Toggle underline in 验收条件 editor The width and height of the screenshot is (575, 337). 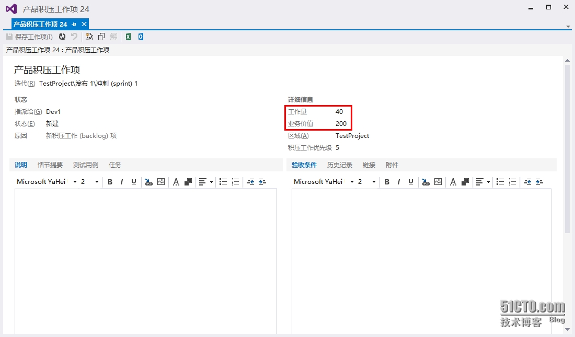click(x=411, y=182)
